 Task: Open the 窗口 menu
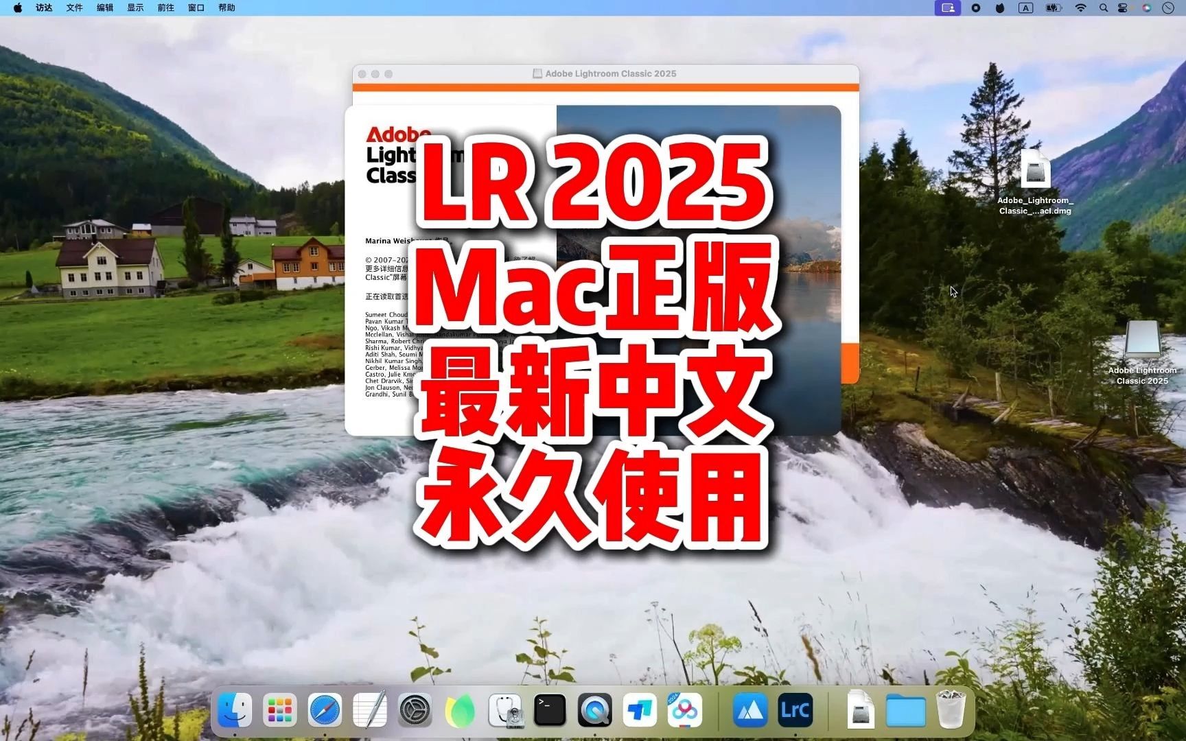(196, 8)
